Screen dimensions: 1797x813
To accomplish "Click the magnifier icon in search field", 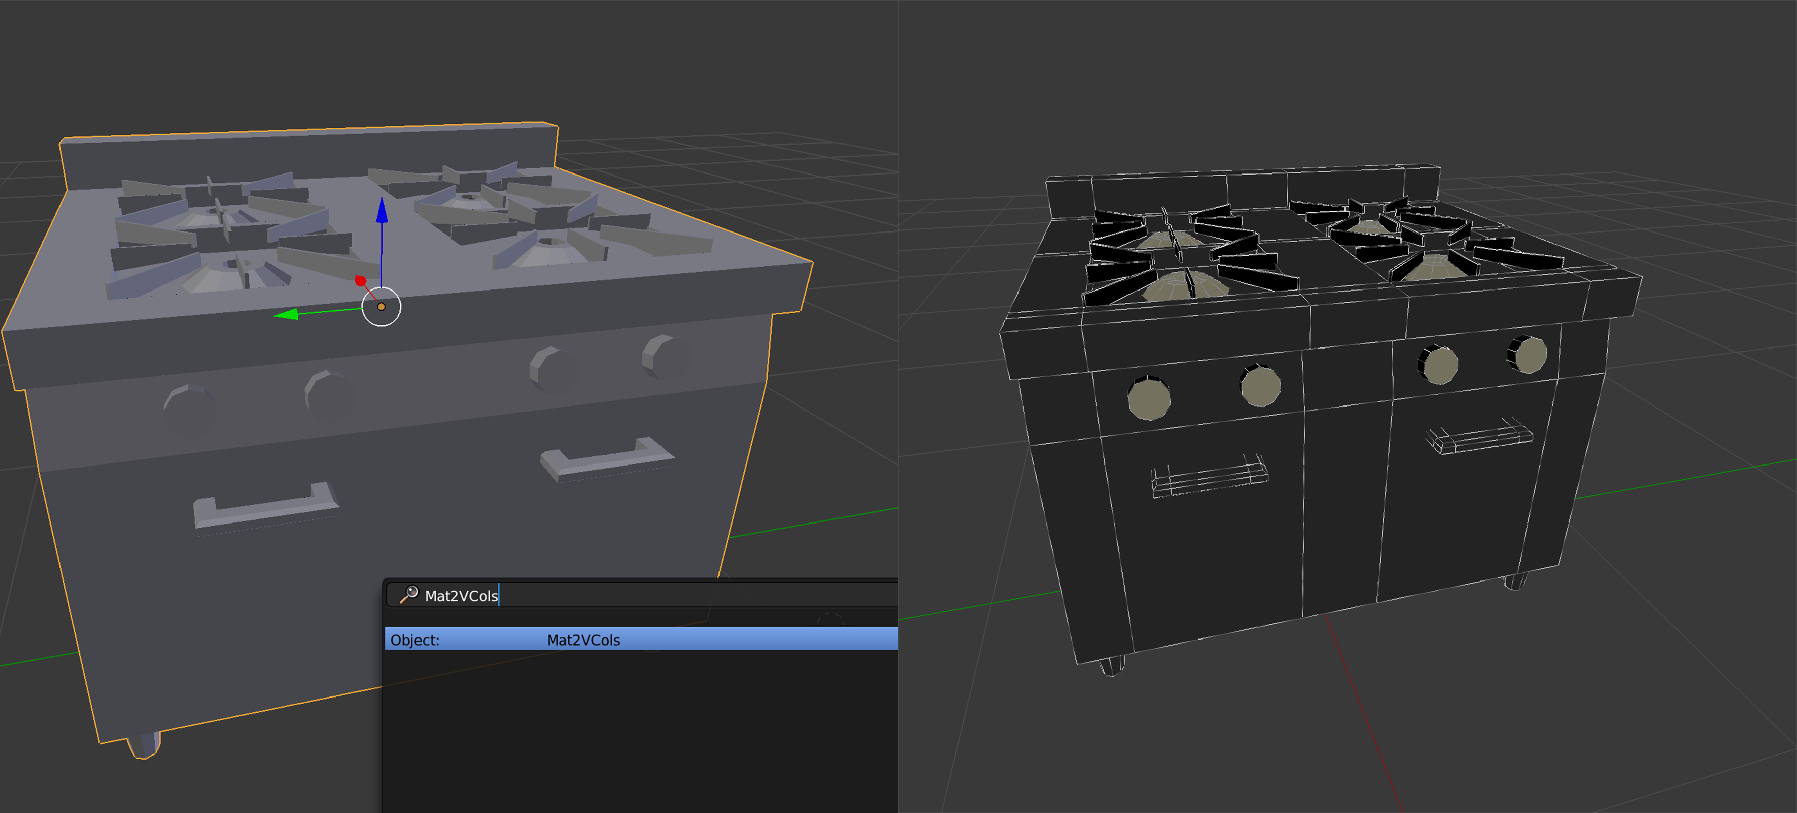I will (409, 595).
